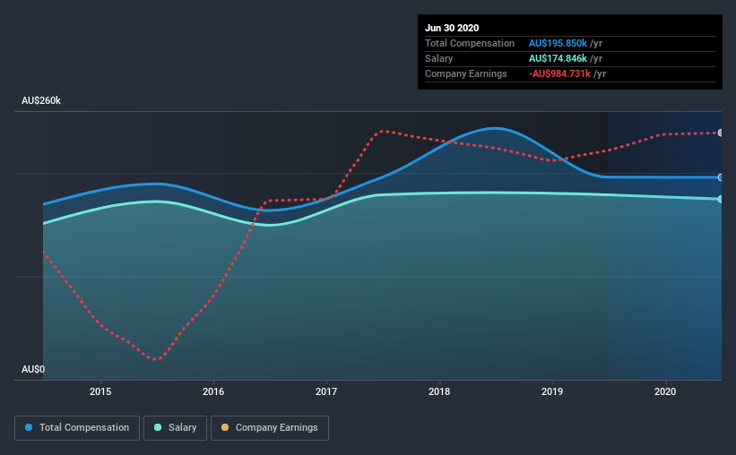736x455 pixels.
Task: Toggle the Total Compensation legend button
Action: (77, 428)
